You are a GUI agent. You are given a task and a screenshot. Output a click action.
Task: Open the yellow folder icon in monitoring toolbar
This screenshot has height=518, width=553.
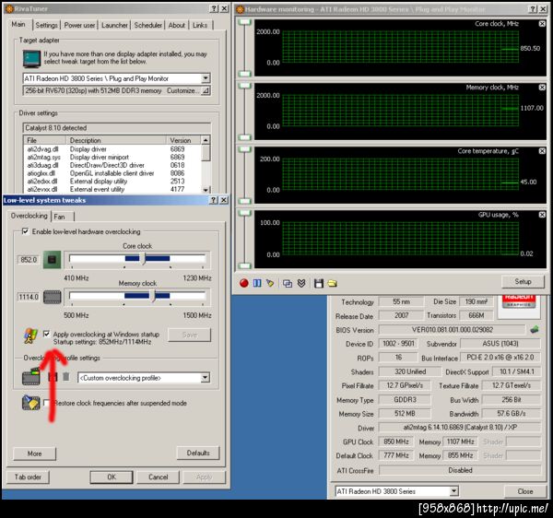click(x=332, y=283)
